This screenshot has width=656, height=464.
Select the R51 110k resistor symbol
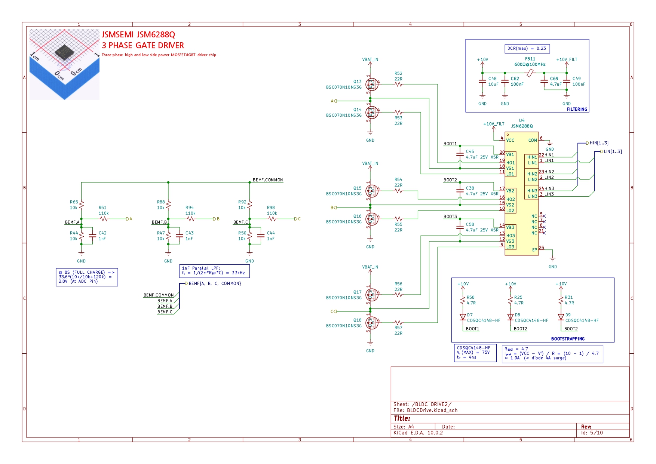click(x=104, y=219)
